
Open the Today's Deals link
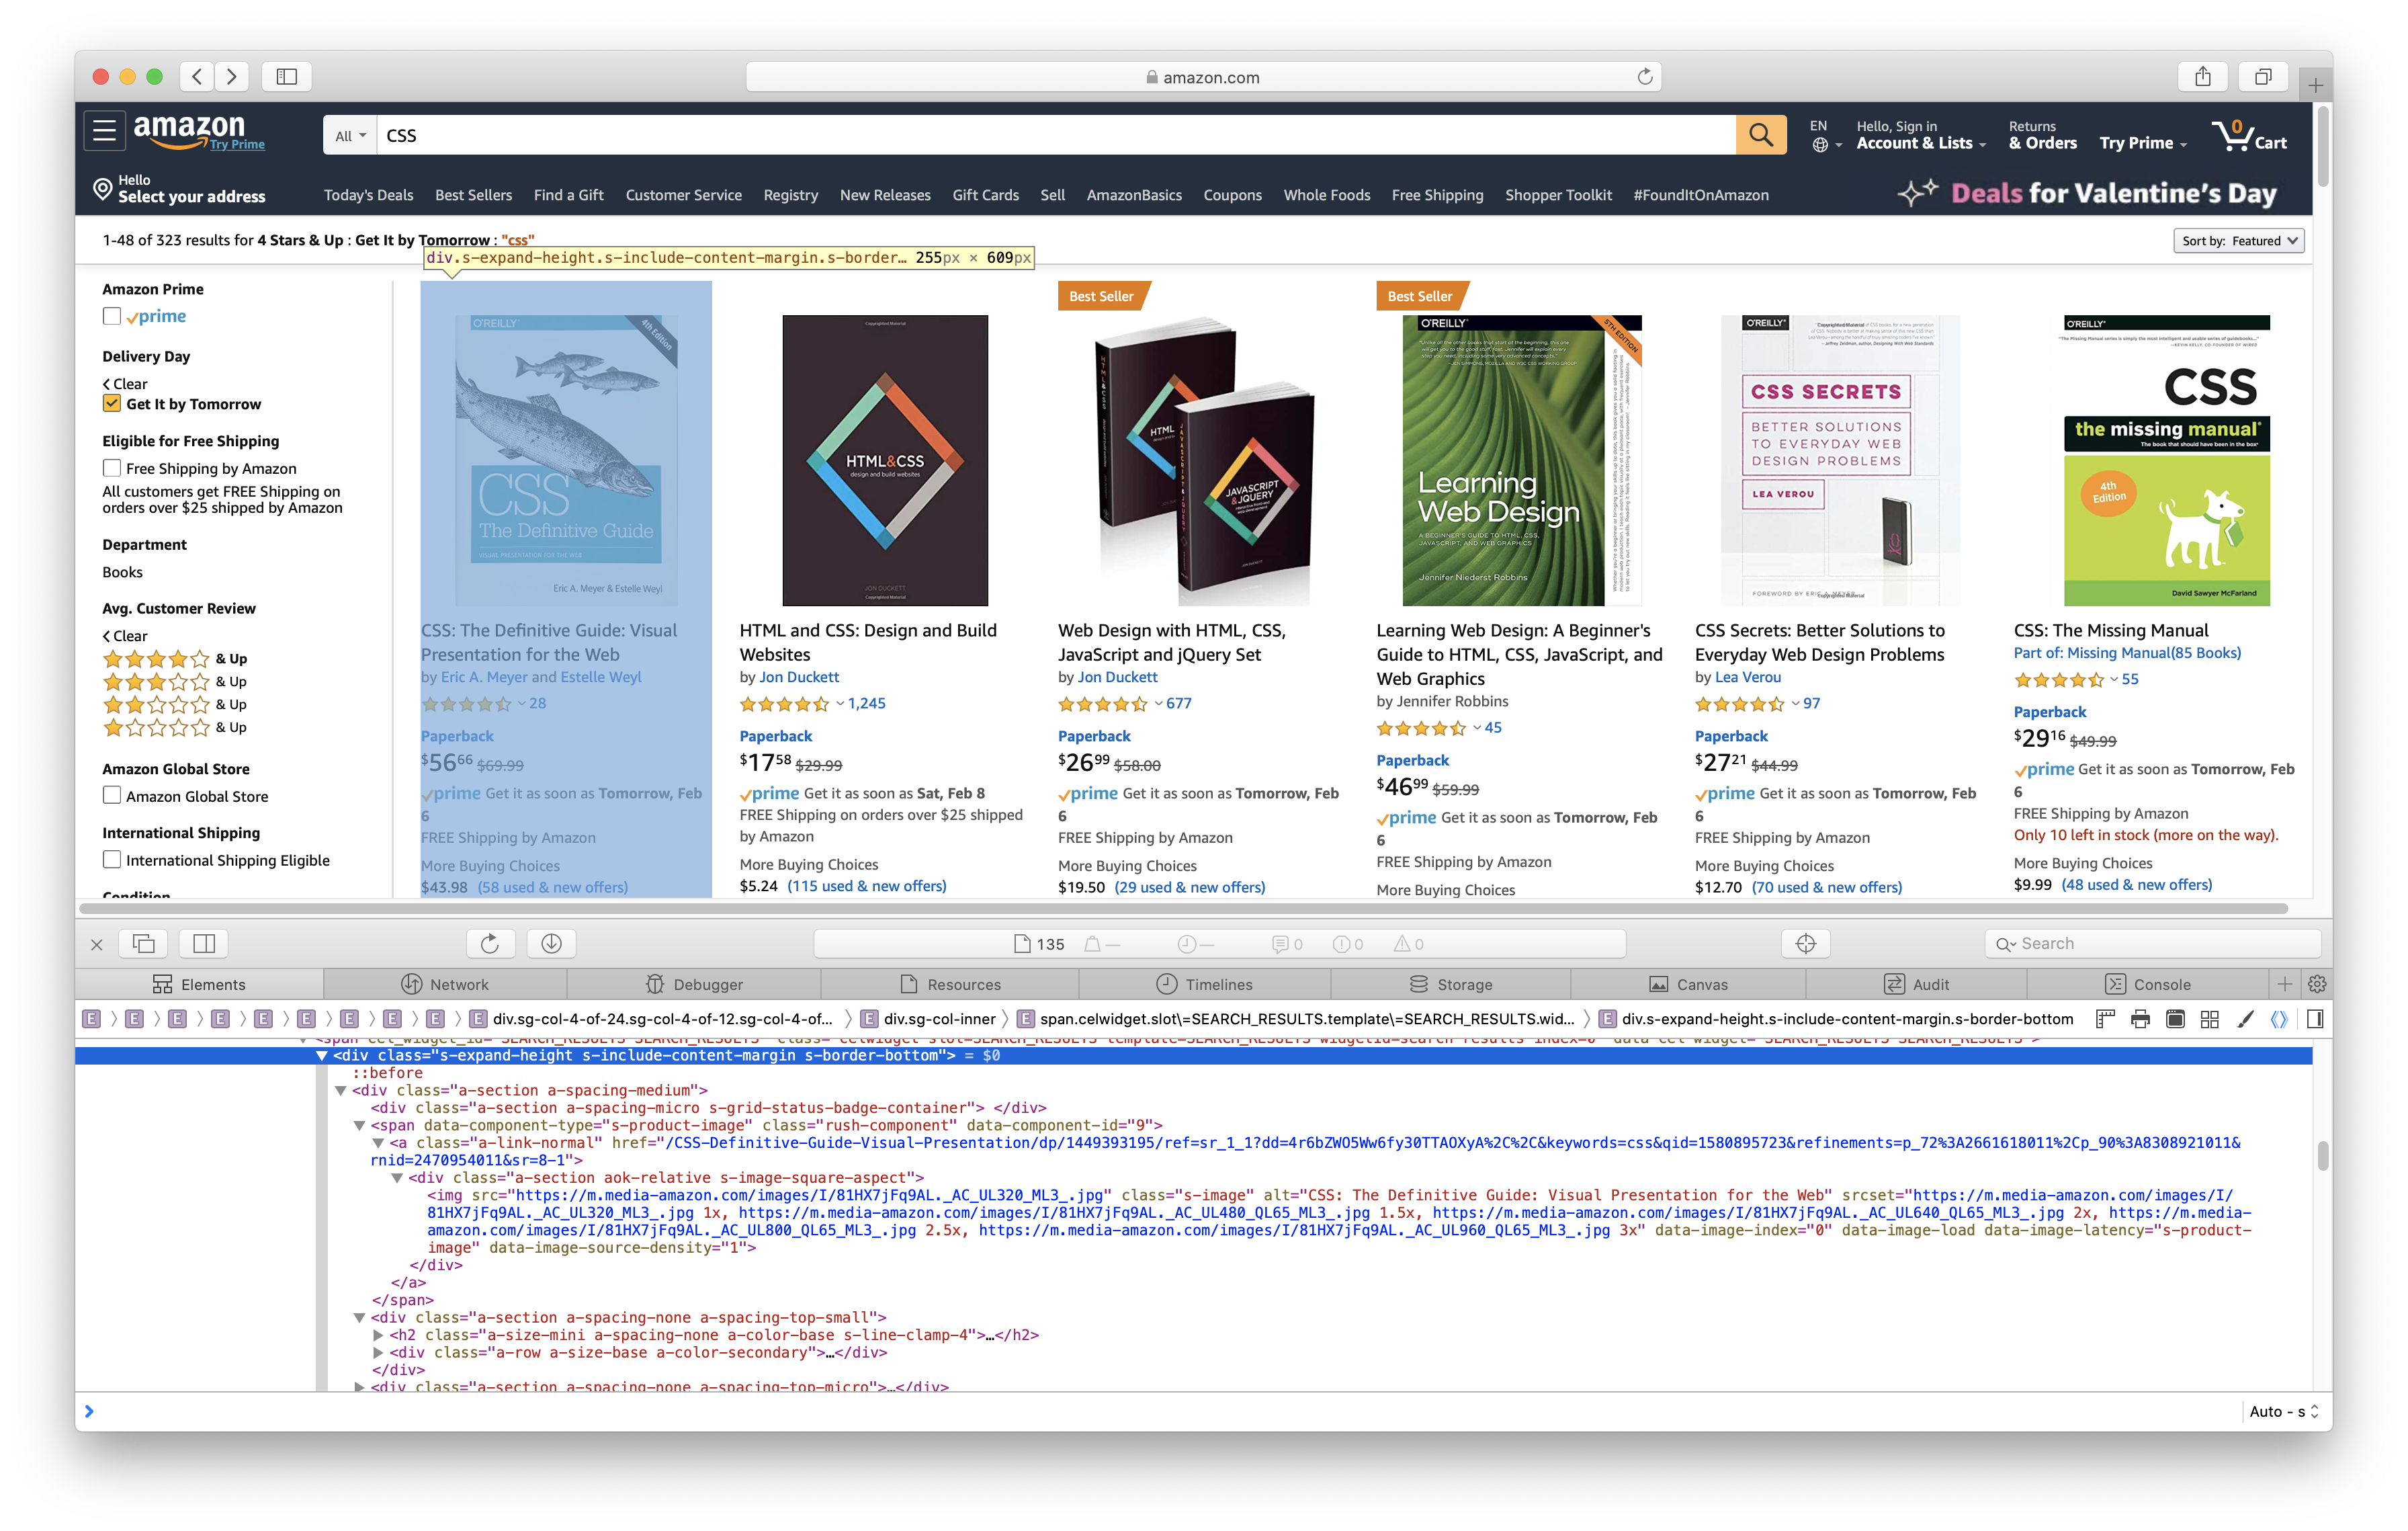[x=368, y=195]
